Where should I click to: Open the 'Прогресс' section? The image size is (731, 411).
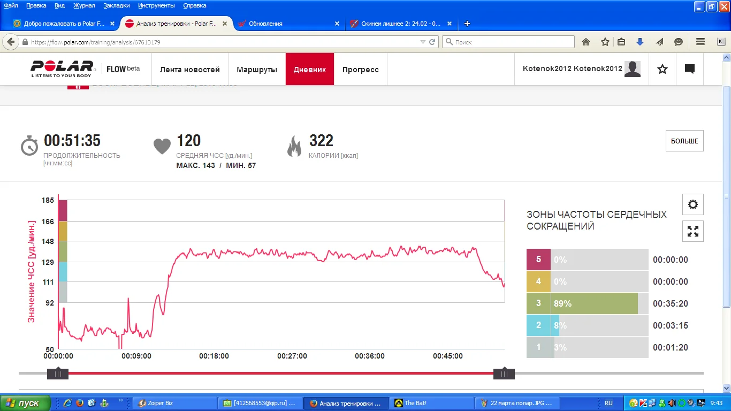[361, 70]
